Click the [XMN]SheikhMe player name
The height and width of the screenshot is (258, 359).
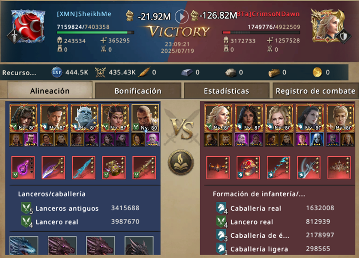pos(84,14)
